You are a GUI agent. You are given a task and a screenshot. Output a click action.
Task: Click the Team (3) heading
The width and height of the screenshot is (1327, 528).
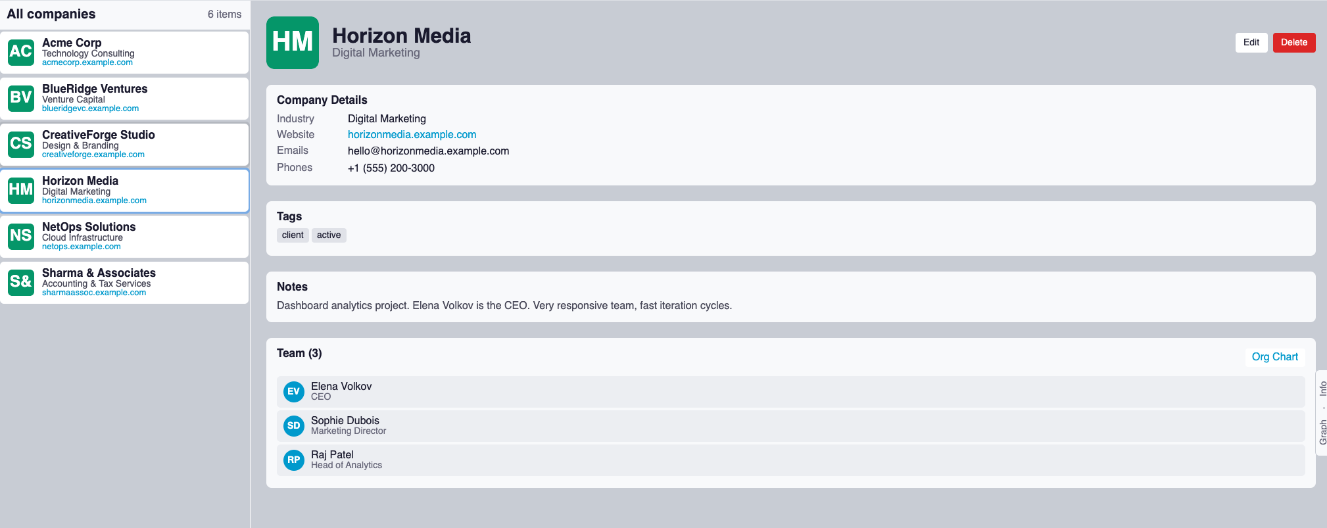[299, 354]
